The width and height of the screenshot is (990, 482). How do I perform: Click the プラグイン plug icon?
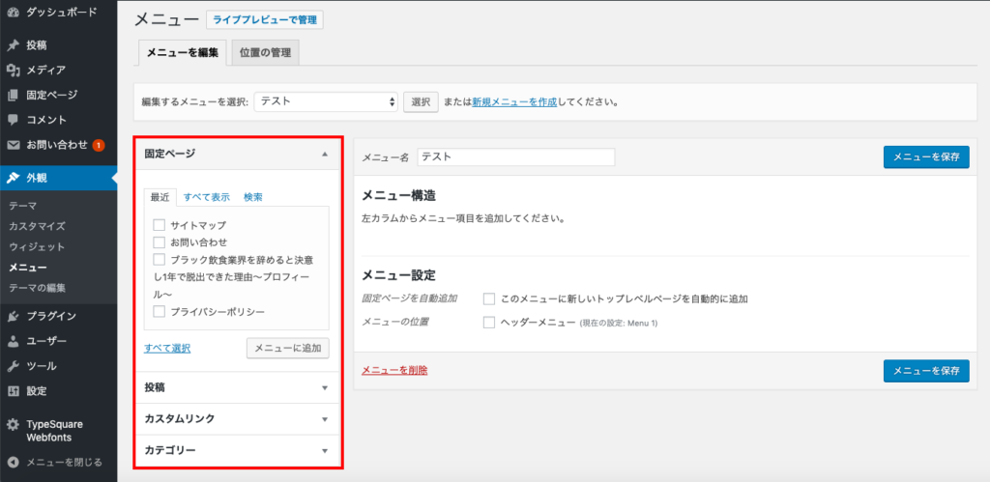14,316
